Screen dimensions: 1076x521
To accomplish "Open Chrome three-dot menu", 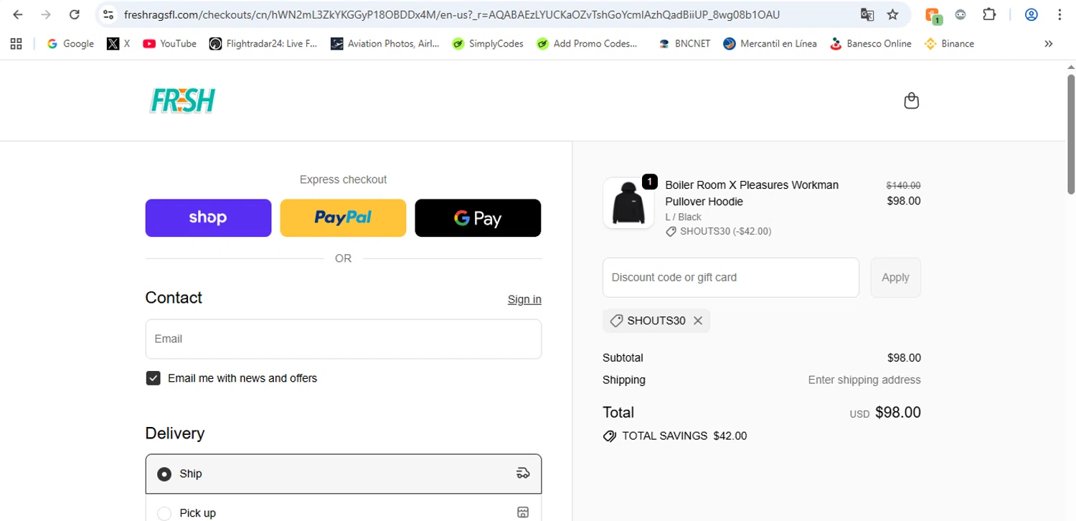I will click(x=1060, y=14).
